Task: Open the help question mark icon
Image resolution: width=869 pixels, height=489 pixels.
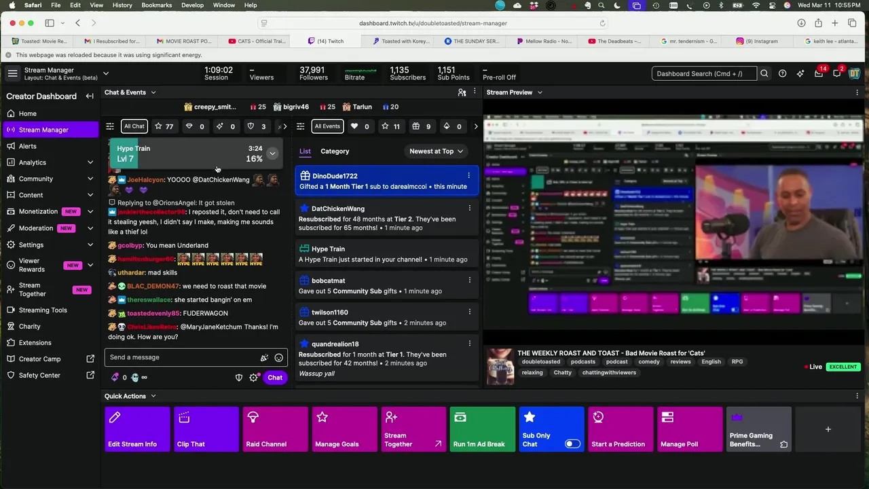Action: pos(782,73)
